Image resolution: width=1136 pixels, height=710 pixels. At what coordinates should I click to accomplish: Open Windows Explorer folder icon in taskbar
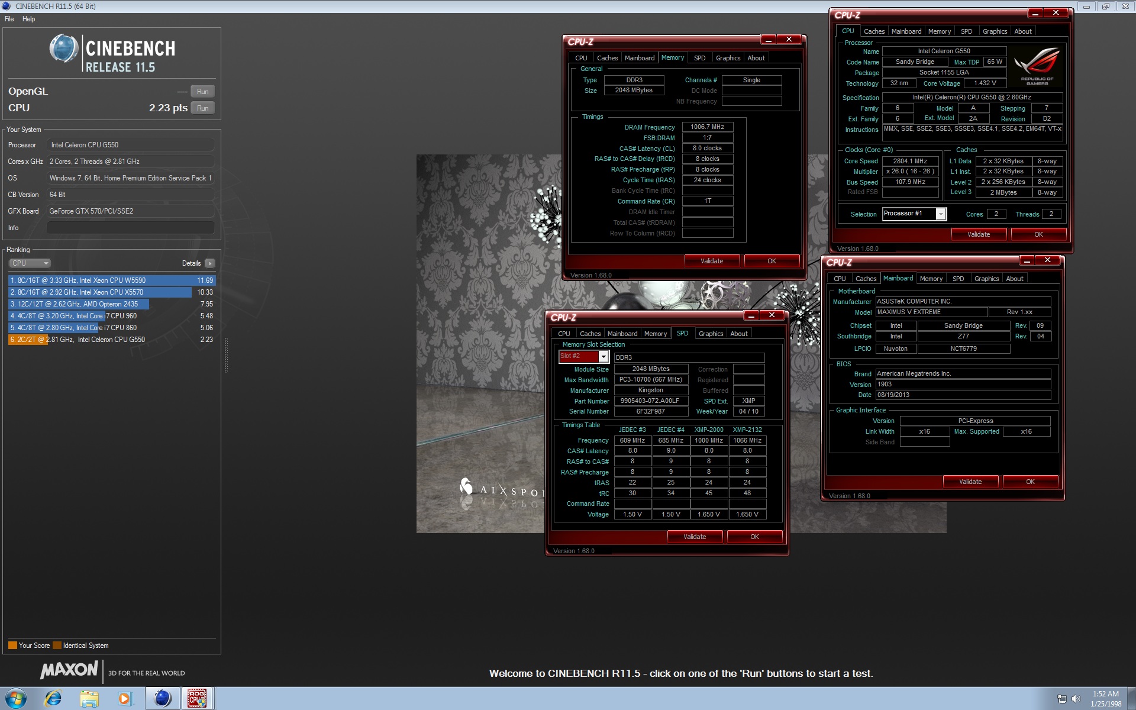[x=89, y=699]
